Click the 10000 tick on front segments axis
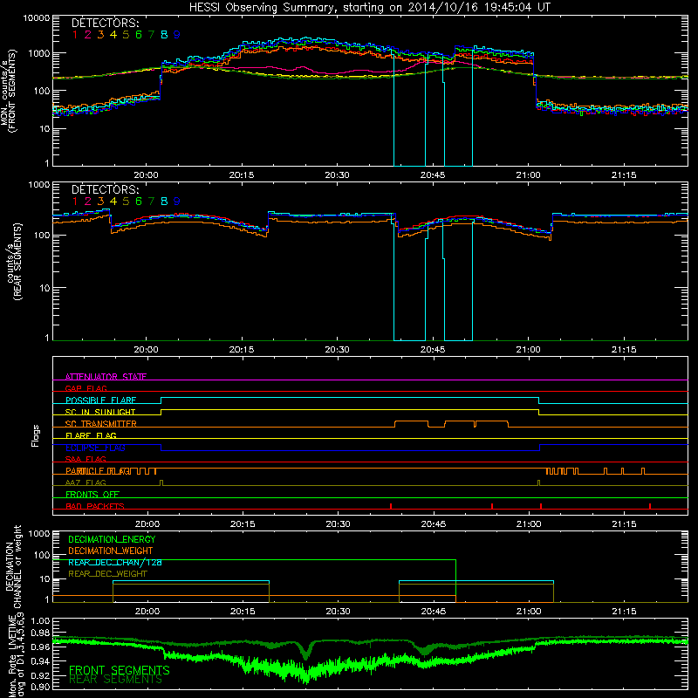 click(37, 17)
